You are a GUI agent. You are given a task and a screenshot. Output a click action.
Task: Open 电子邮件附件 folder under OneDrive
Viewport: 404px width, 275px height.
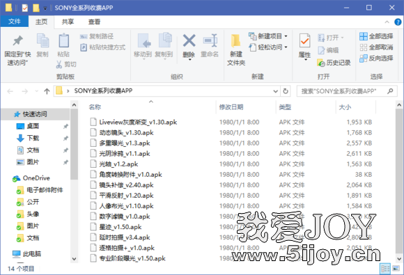45,190
